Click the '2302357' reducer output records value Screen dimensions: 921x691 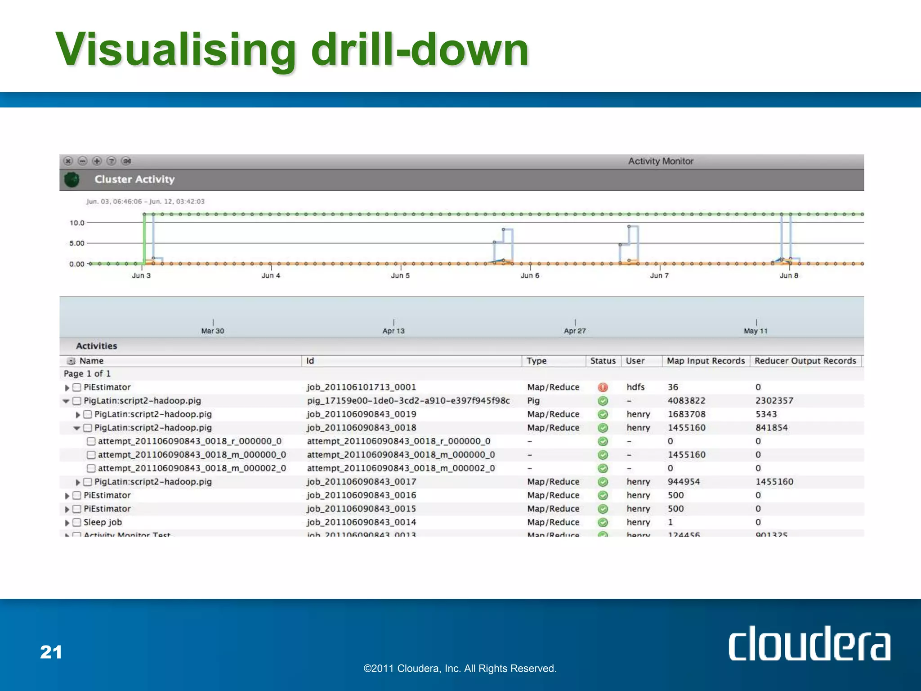[774, 401]
